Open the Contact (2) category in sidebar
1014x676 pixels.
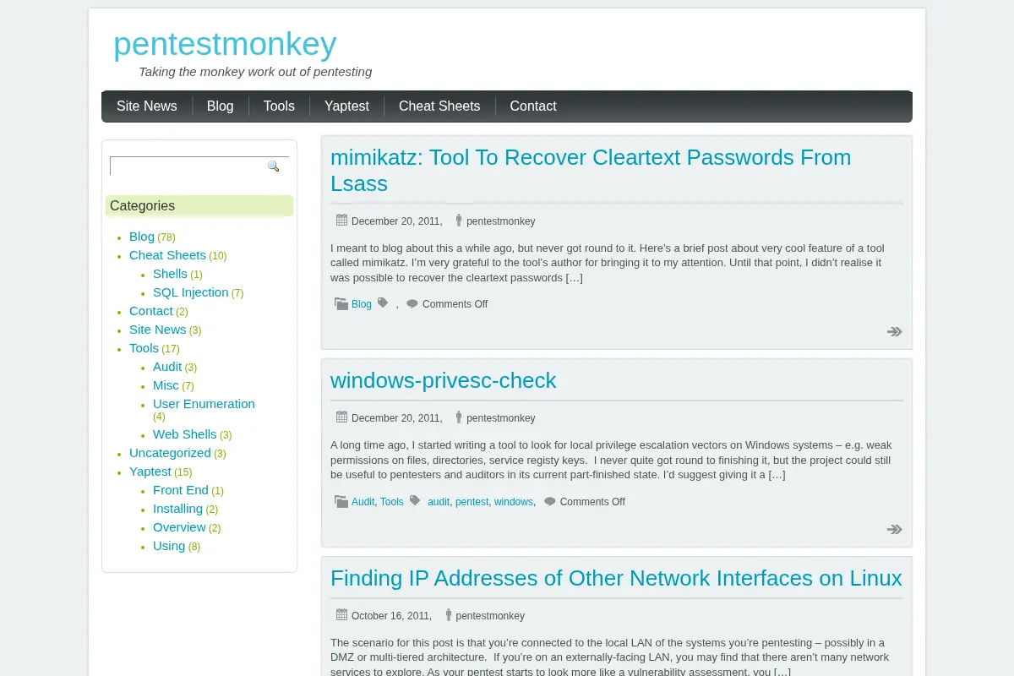[151, 311]
